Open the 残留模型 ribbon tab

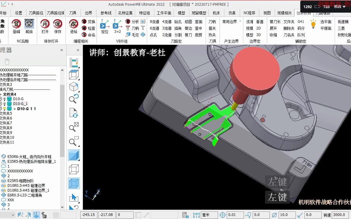pyautogui.click(x=199, y=13)
